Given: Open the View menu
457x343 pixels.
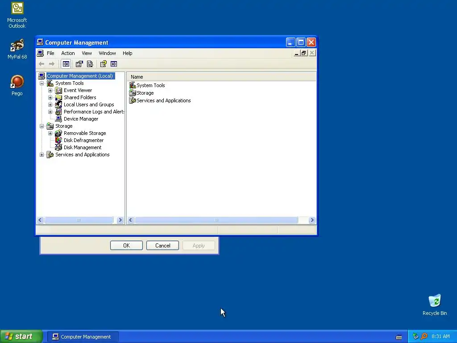Looking at the screenshot, I should click(87, 53).
